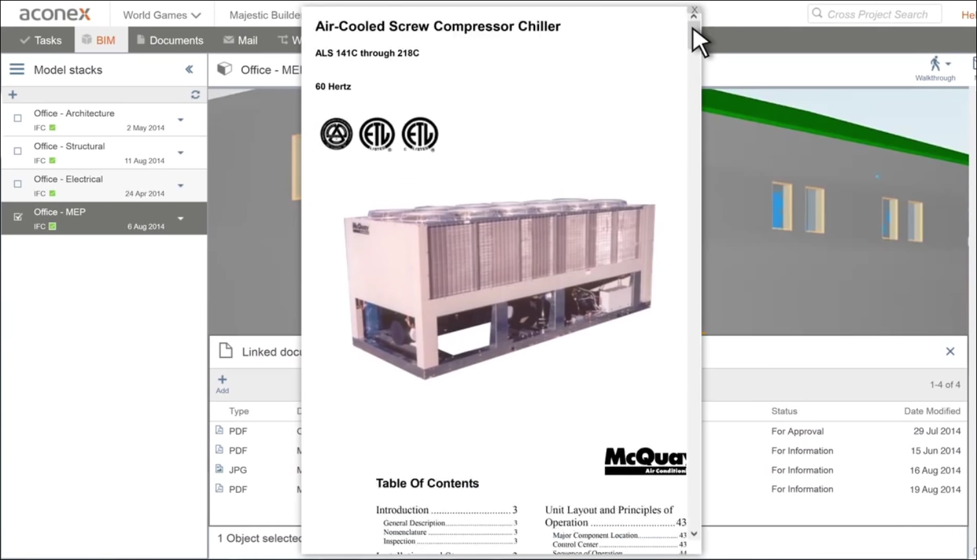Screen dimensions: 977x560
Task: Expand Office - Electrical dropdown arrow
Action: pos(181,185)
